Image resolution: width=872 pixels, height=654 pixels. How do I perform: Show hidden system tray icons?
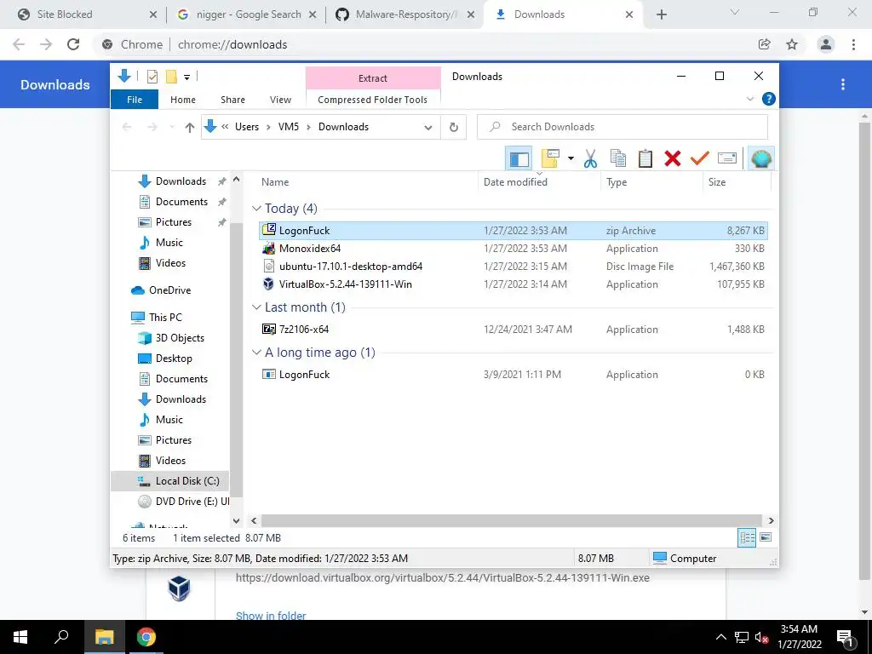pos(720,637)
